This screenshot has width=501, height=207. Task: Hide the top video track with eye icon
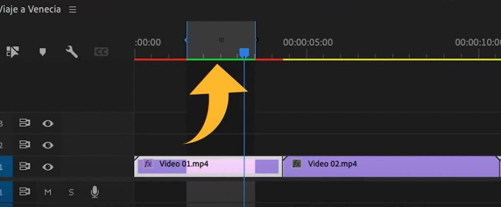47,123
